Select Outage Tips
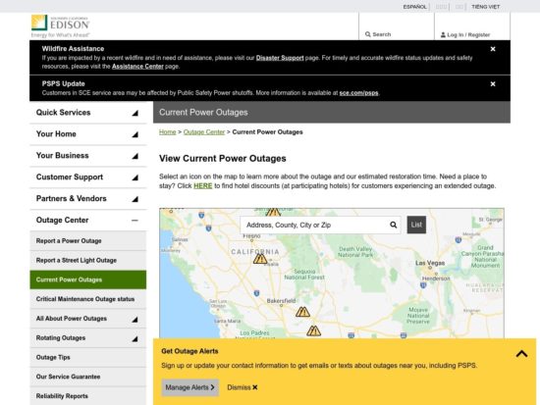The height and width of the screenshot is (405, 540). pyautogui.click(x=88, y=358)
